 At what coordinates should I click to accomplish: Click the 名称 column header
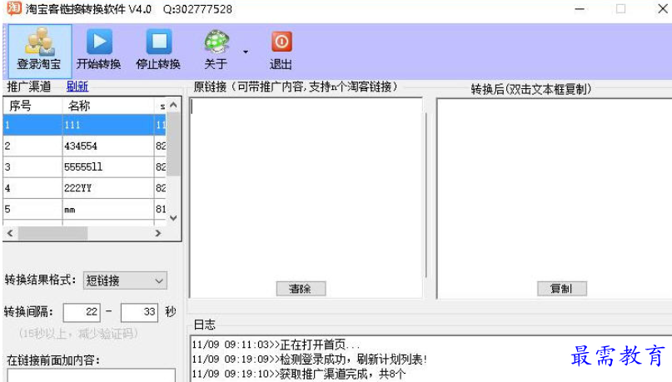[108, 106]
